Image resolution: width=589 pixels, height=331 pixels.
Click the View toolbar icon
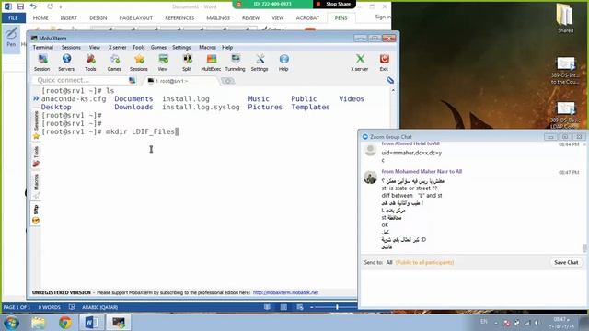click(163, 63)
